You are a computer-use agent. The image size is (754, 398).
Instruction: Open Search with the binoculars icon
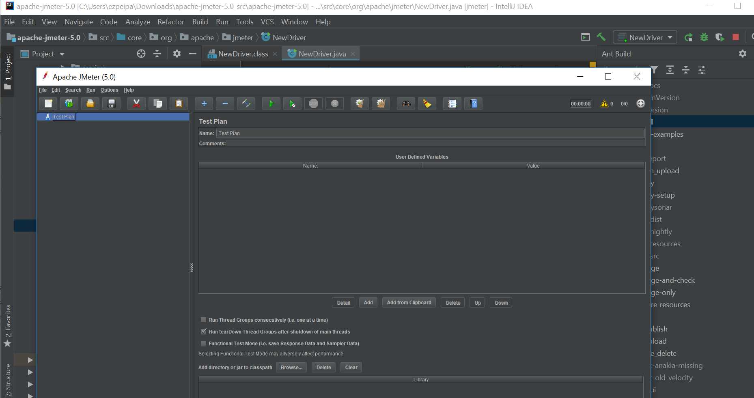coord(406,103)
